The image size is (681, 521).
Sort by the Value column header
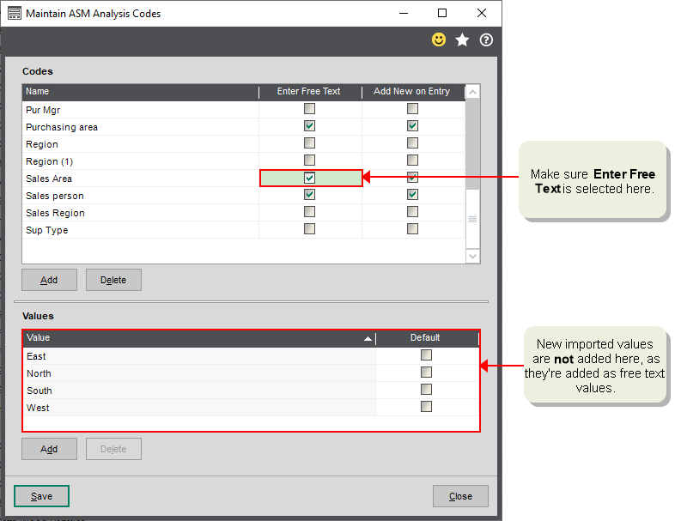point(198,338)
